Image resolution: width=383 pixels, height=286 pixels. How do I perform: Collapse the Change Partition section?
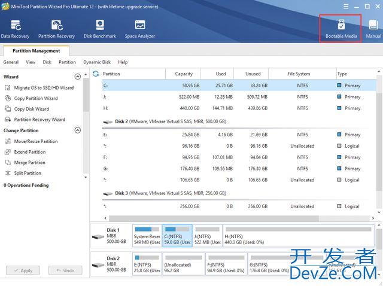pyautogui.click(x=77, y=130)
